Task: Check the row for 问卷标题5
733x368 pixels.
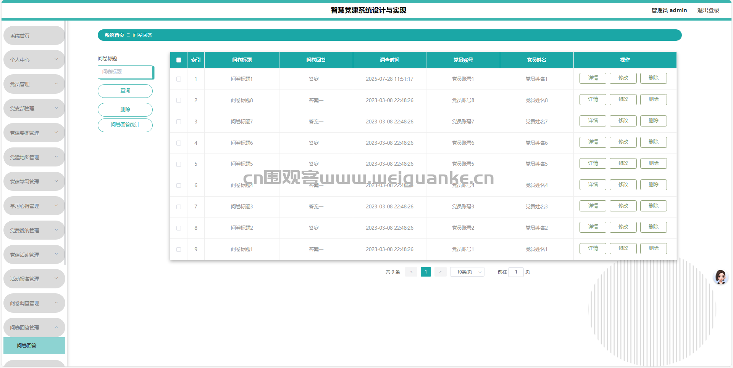Action: 179,164
